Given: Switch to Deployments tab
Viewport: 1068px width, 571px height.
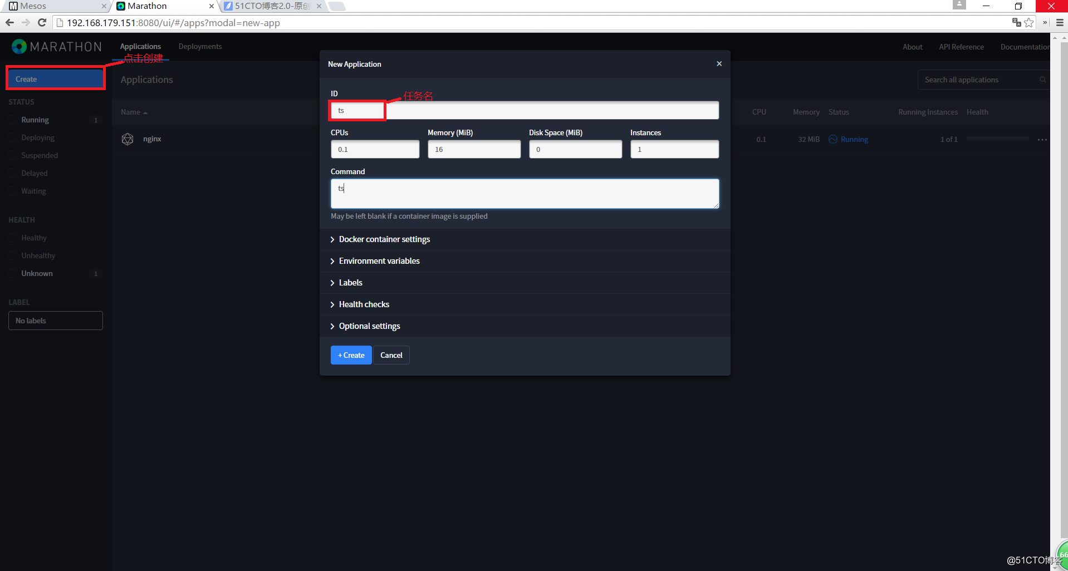Looking at the screenshot, I should tap(200, 47).
